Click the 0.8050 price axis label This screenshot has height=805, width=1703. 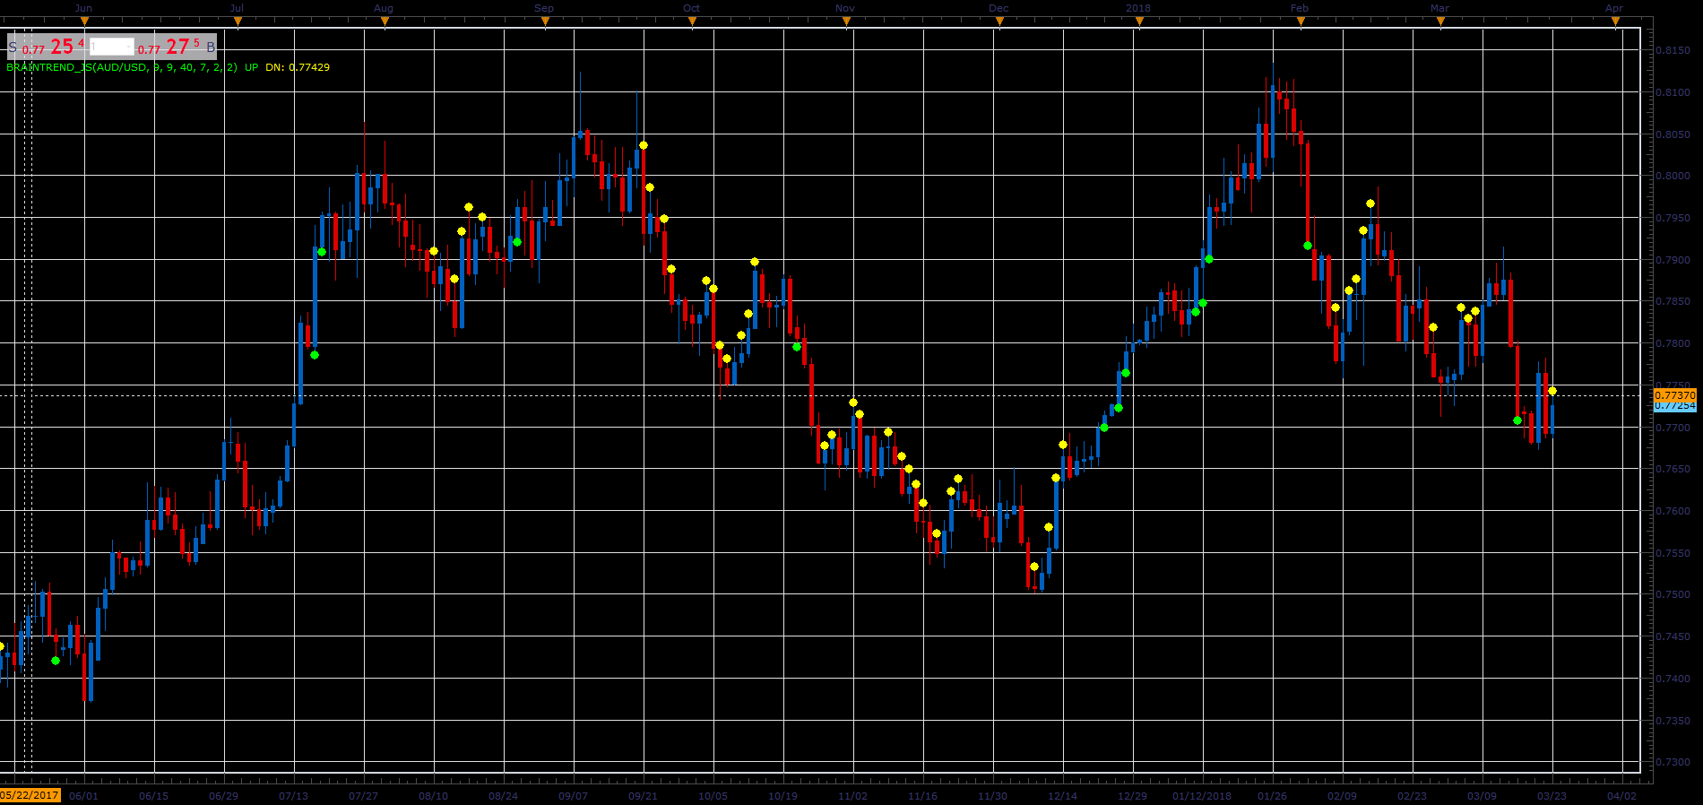[1673, 134]
